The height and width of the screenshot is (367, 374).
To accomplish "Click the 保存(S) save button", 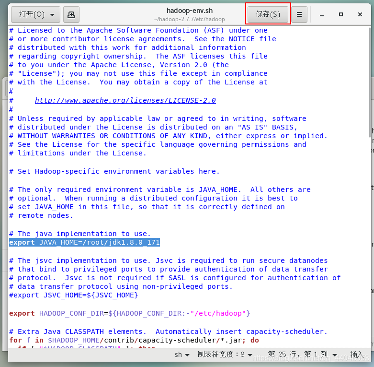I will coord(268,14).
